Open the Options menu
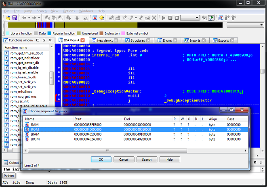Image resolution: width=267 pixels, height=187 pixels. coord(68,11)
